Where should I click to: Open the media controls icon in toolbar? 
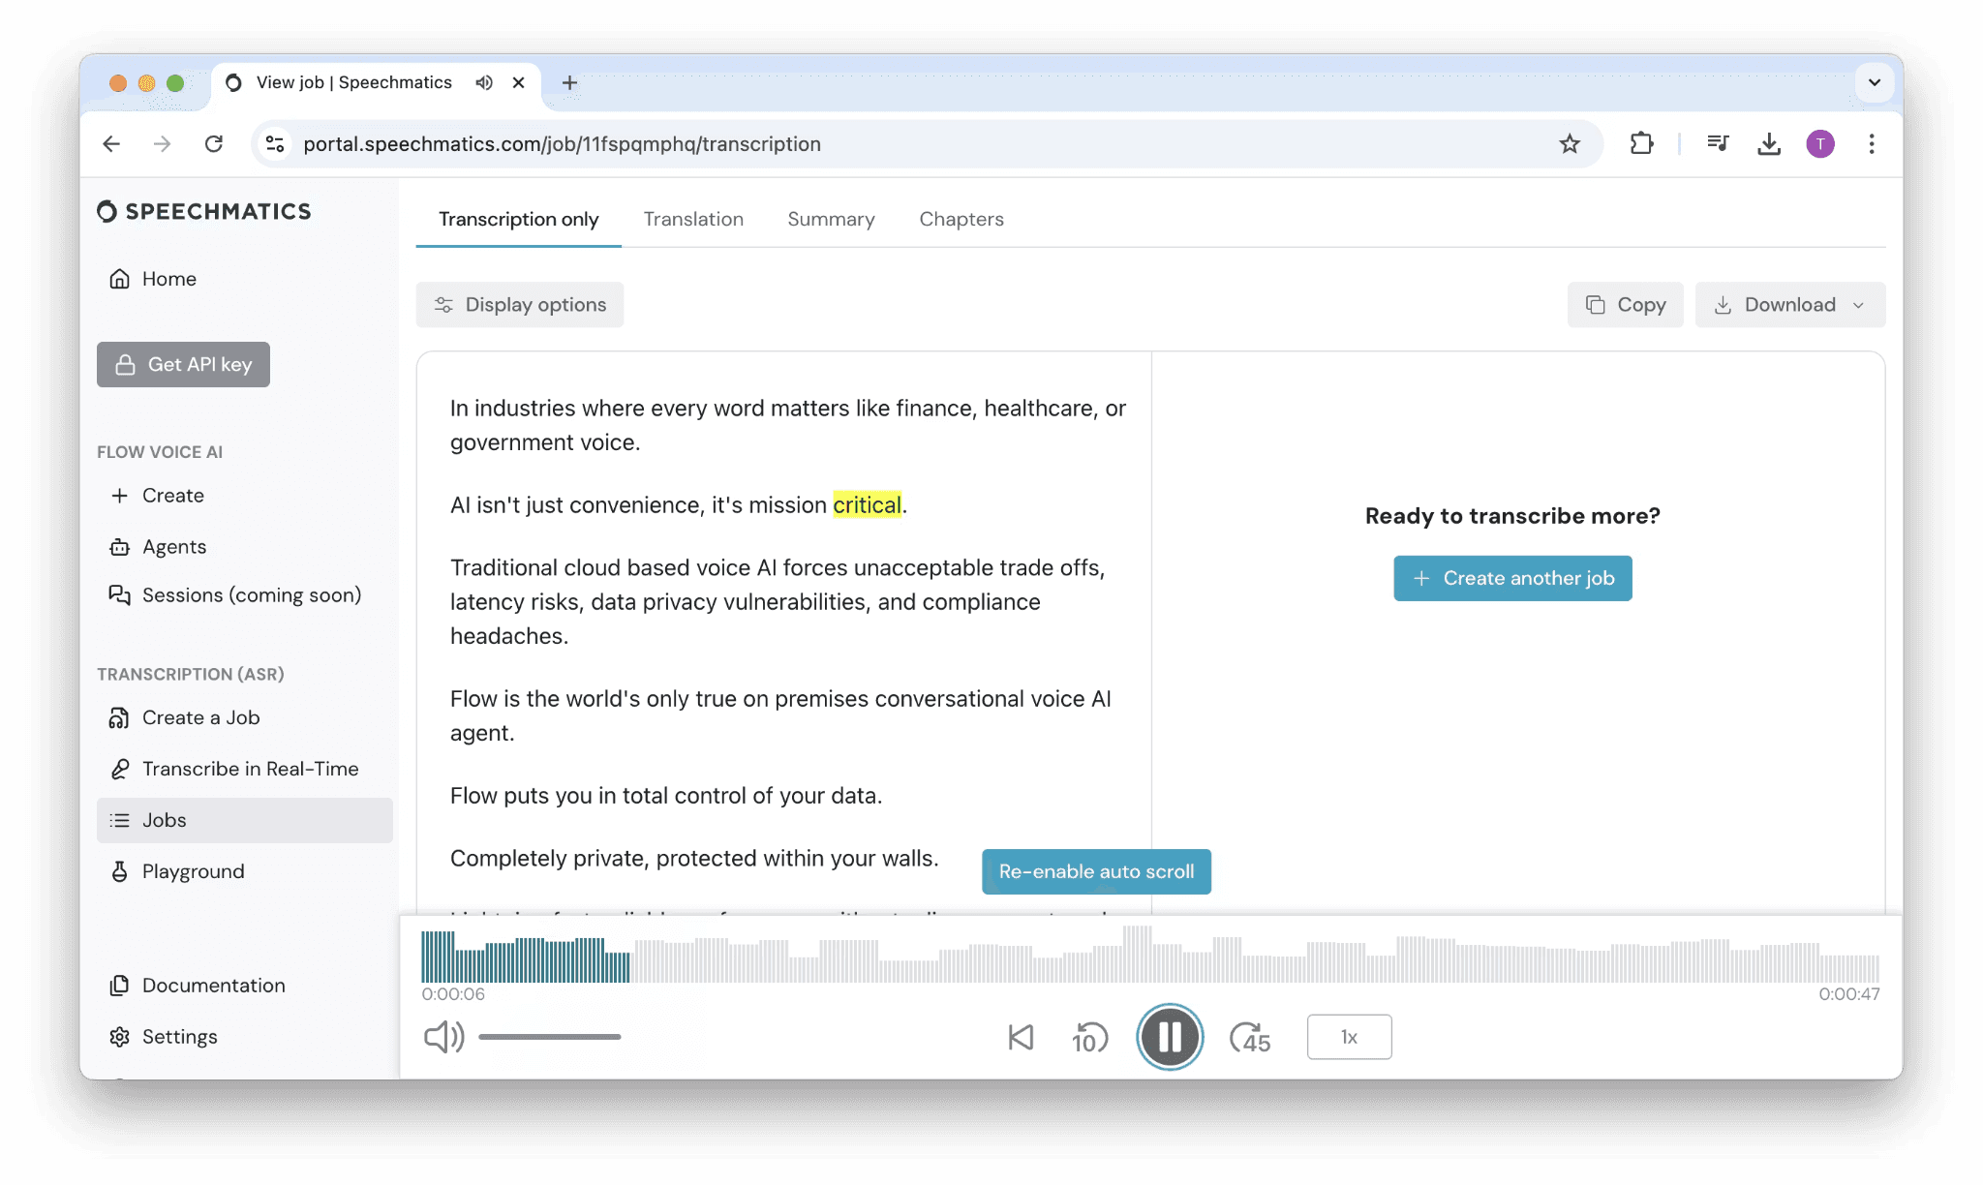click(x=1718, y=144)
